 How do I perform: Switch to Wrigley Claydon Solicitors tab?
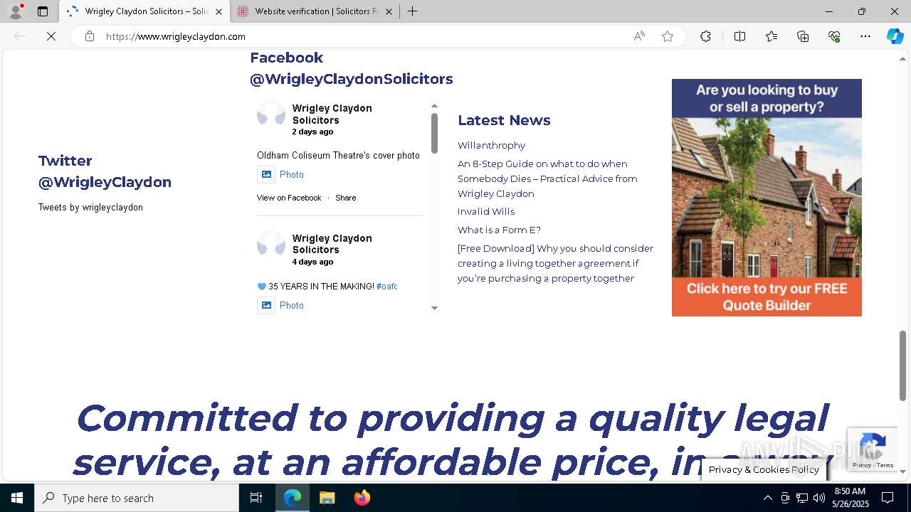tap(144, 11)
